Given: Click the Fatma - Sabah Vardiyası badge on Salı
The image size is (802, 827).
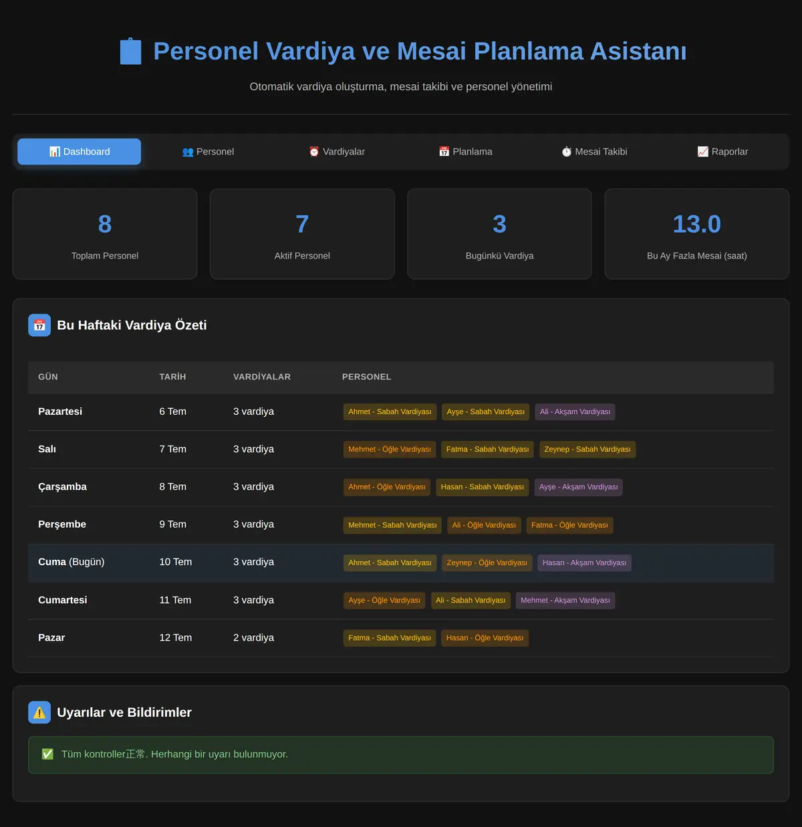Looking at the screenshot, I should 487,450.
